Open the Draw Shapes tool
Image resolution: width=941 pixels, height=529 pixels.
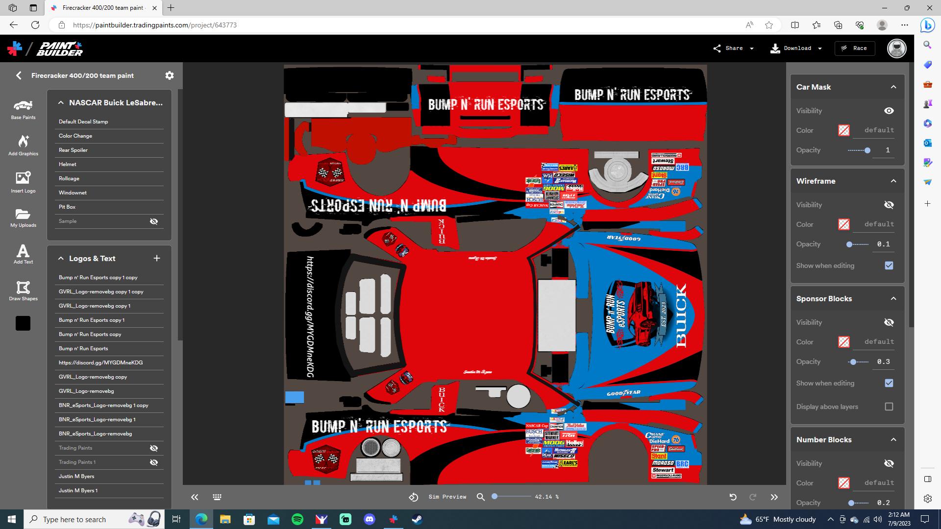pos(23,290)
